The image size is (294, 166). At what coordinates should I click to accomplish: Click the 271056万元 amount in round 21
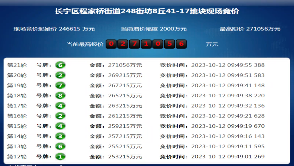point(125,65)
